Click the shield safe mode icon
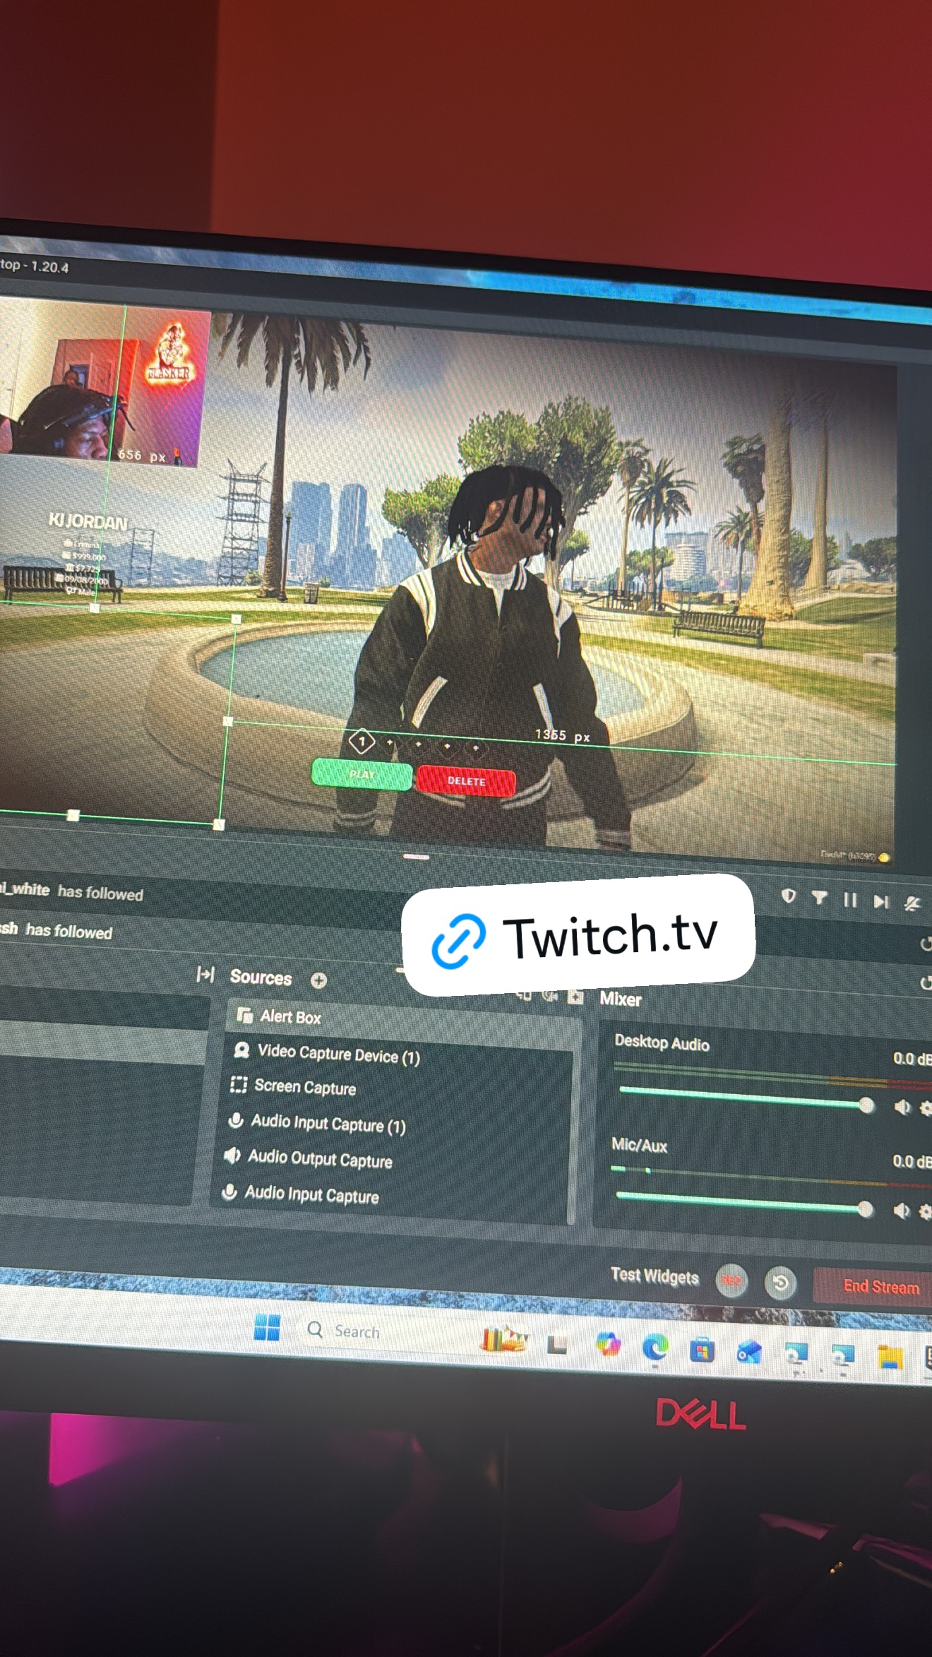932x1657 pixels. 789,896
